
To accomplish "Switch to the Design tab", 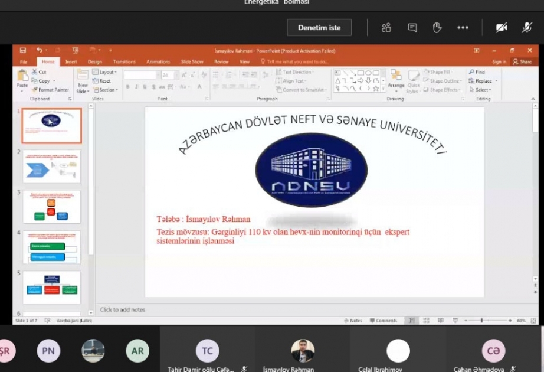I will click(x=95, y=62).
